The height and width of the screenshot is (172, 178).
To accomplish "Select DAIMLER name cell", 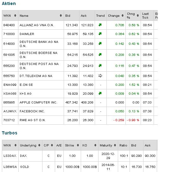I will [x=41, y=34].
